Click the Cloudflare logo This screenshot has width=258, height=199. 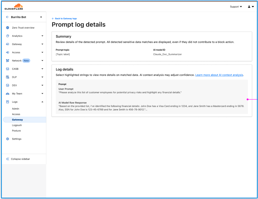[x=14, y=7]
